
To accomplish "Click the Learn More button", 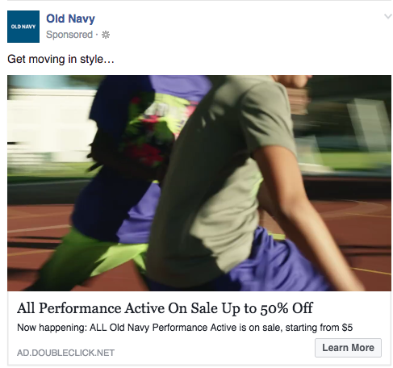I will tap(348, 348).
